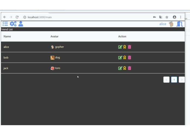Image resolution: width=190 pixels, height=135 pixels.
Task: Click the alice username link in header
Action: pos(163,24)
